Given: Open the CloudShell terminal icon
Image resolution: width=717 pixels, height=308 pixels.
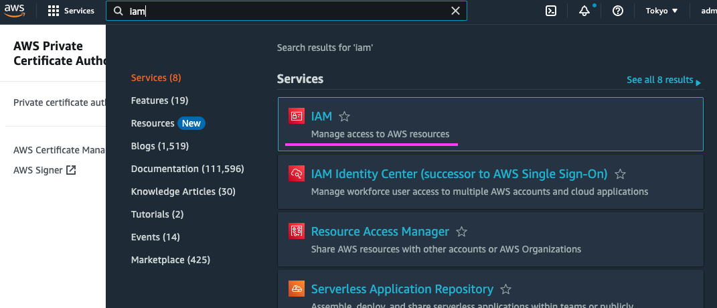Looking at the screenshot, I should coord(551,11).
